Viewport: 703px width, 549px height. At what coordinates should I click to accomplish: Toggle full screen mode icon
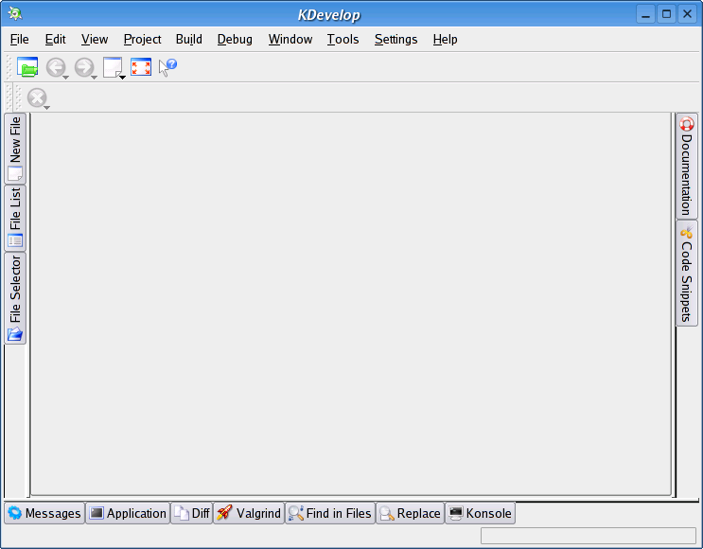point(141,67)
